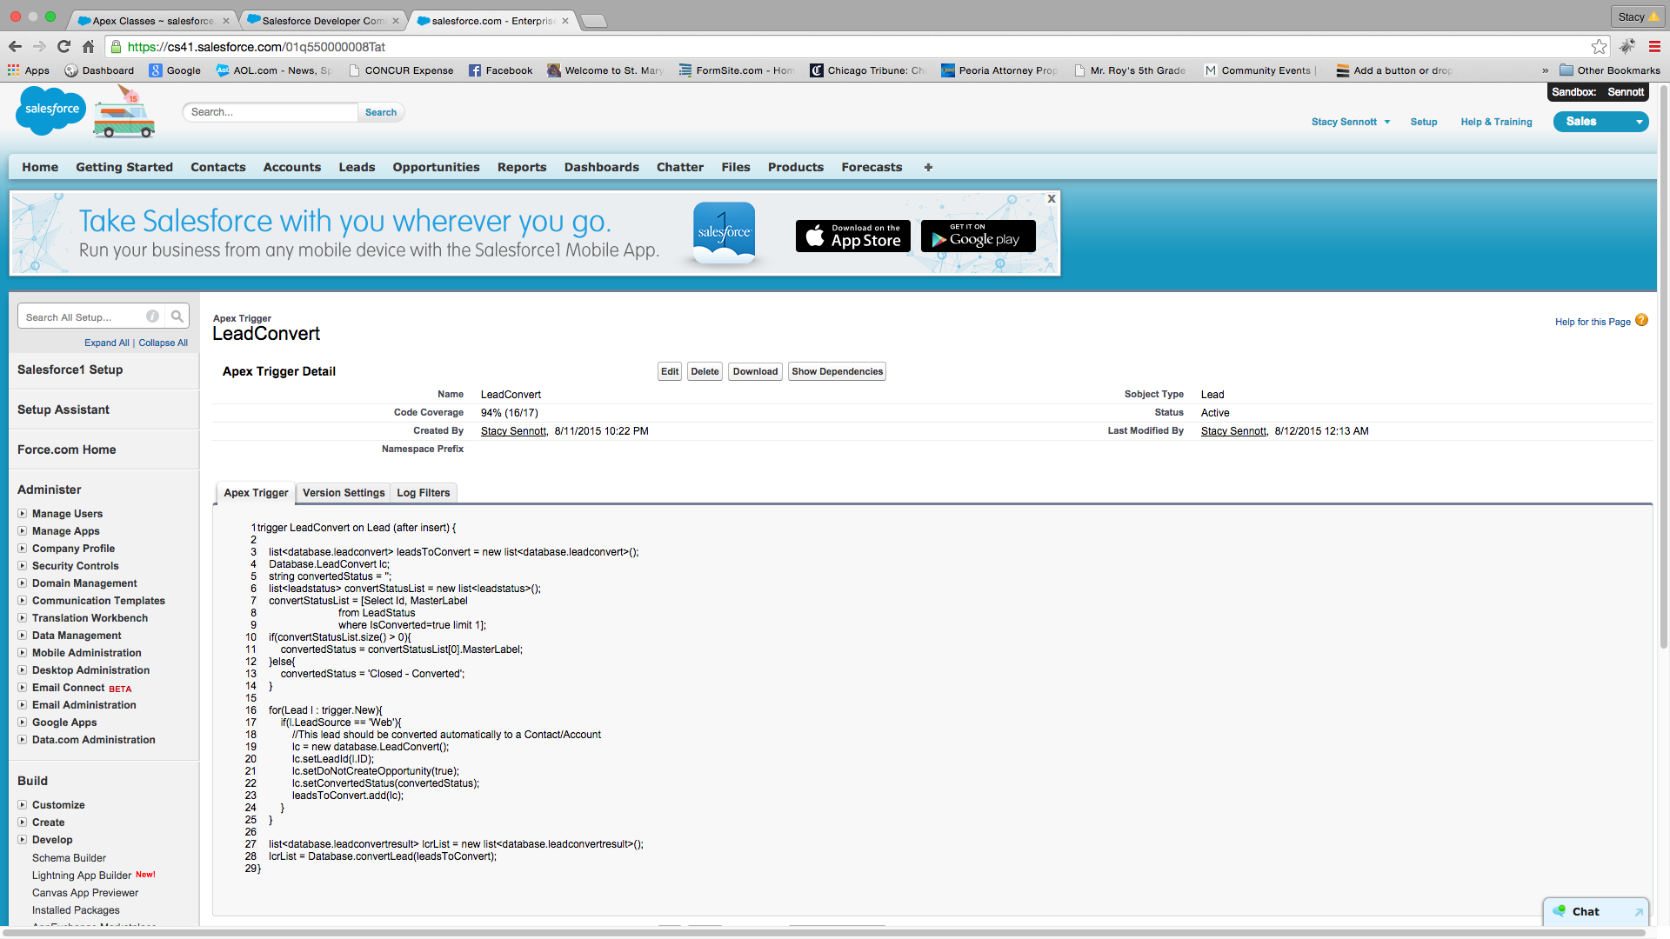
Task: Click the plus icon to add tab
Action: pos(928,167)
